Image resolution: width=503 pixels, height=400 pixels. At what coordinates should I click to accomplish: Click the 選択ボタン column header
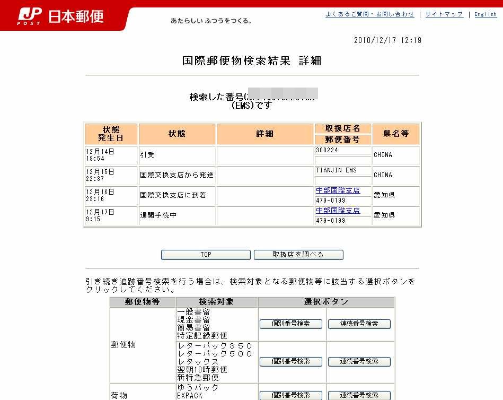[x=326, y=302]
